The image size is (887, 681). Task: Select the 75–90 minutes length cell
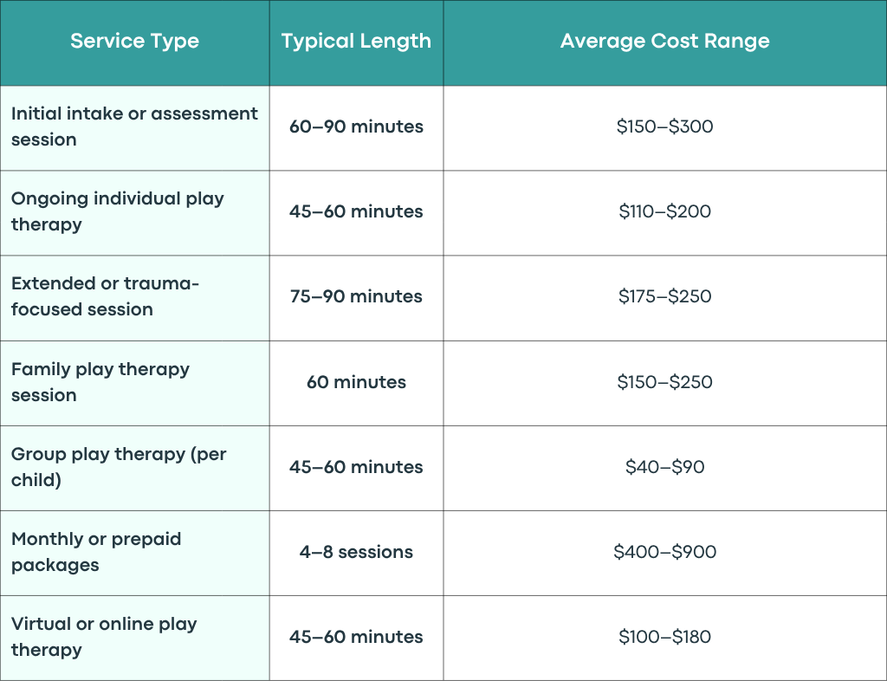pos(356,297)
